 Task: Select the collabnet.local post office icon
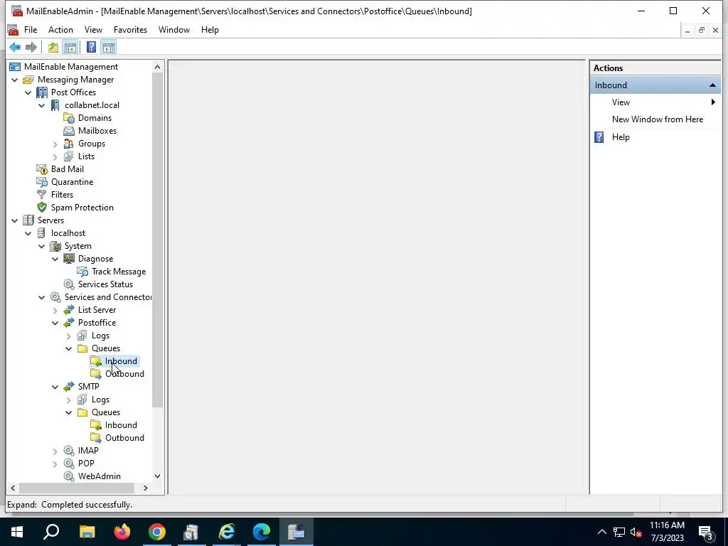tap(55, 105)
